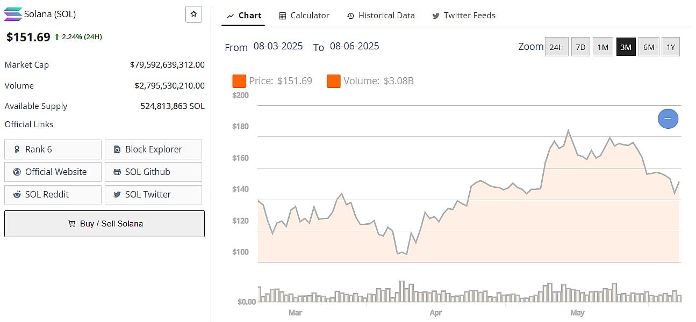Image resolution: width=696 pixels, height=322 pixels.
Task: Toggle the Price series legend swatch
Action: click(x=239, y=82)
